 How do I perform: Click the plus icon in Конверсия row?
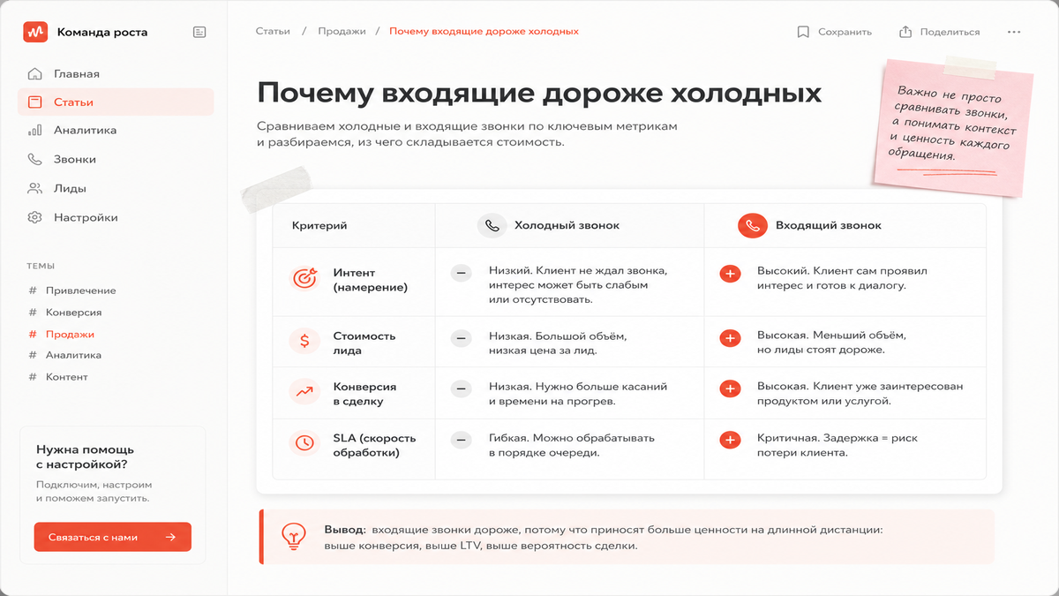pos(730,389)
